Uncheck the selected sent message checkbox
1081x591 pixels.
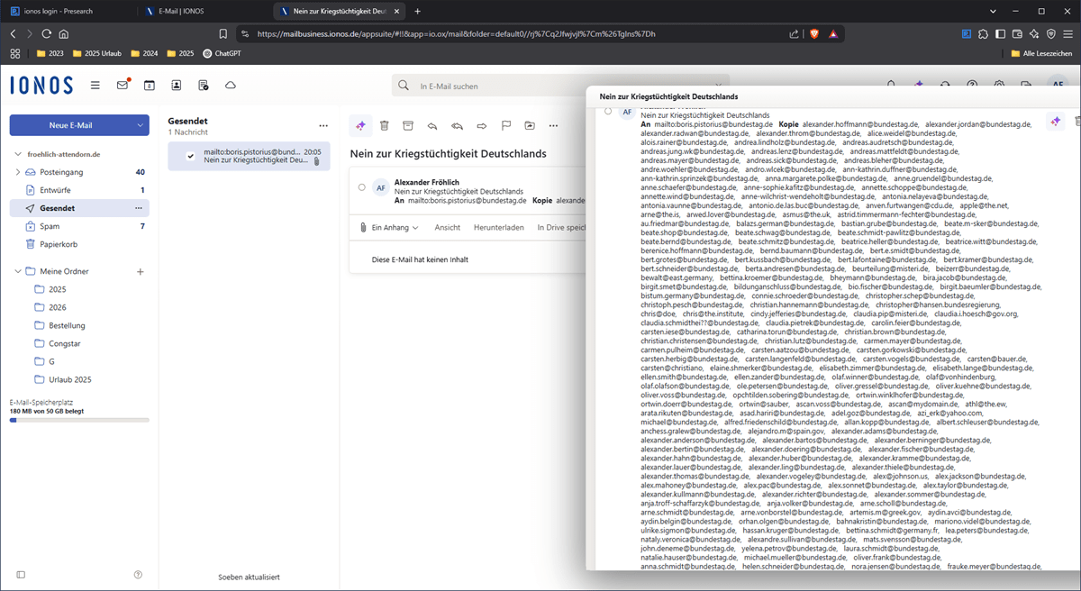190,156
